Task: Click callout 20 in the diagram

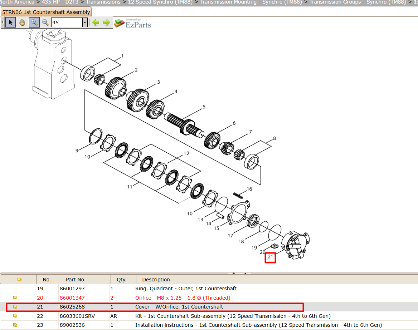Action: [x=263, y=252]
